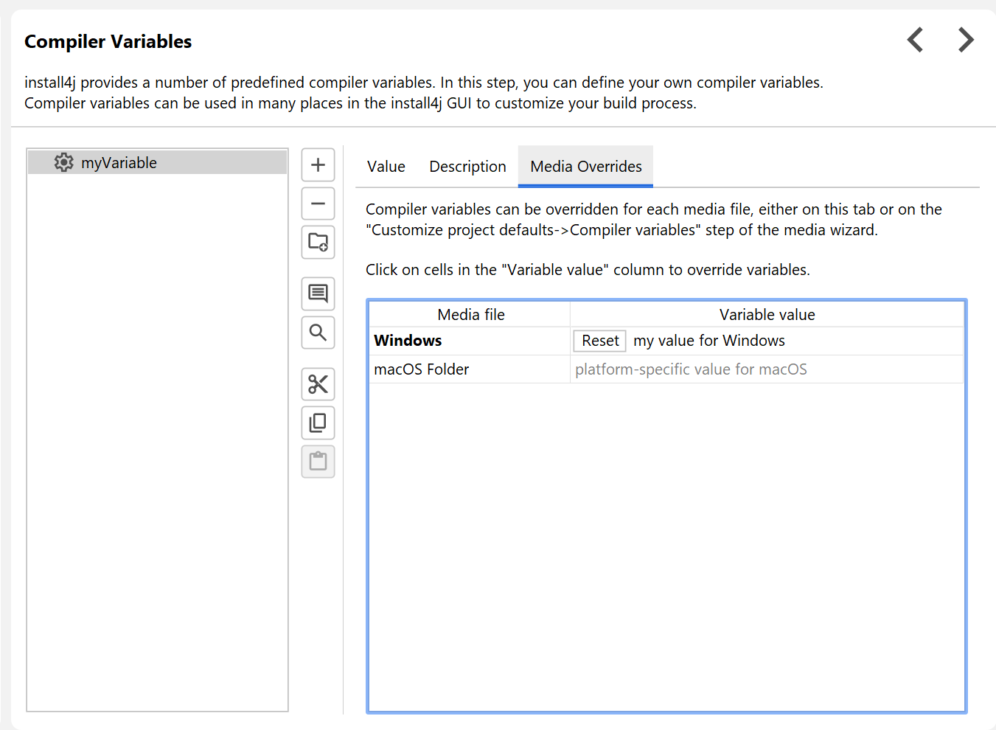The height and width of the screenshot is (730, 996).
Task: Select the macOS Folder media file row
Action: 469,369
